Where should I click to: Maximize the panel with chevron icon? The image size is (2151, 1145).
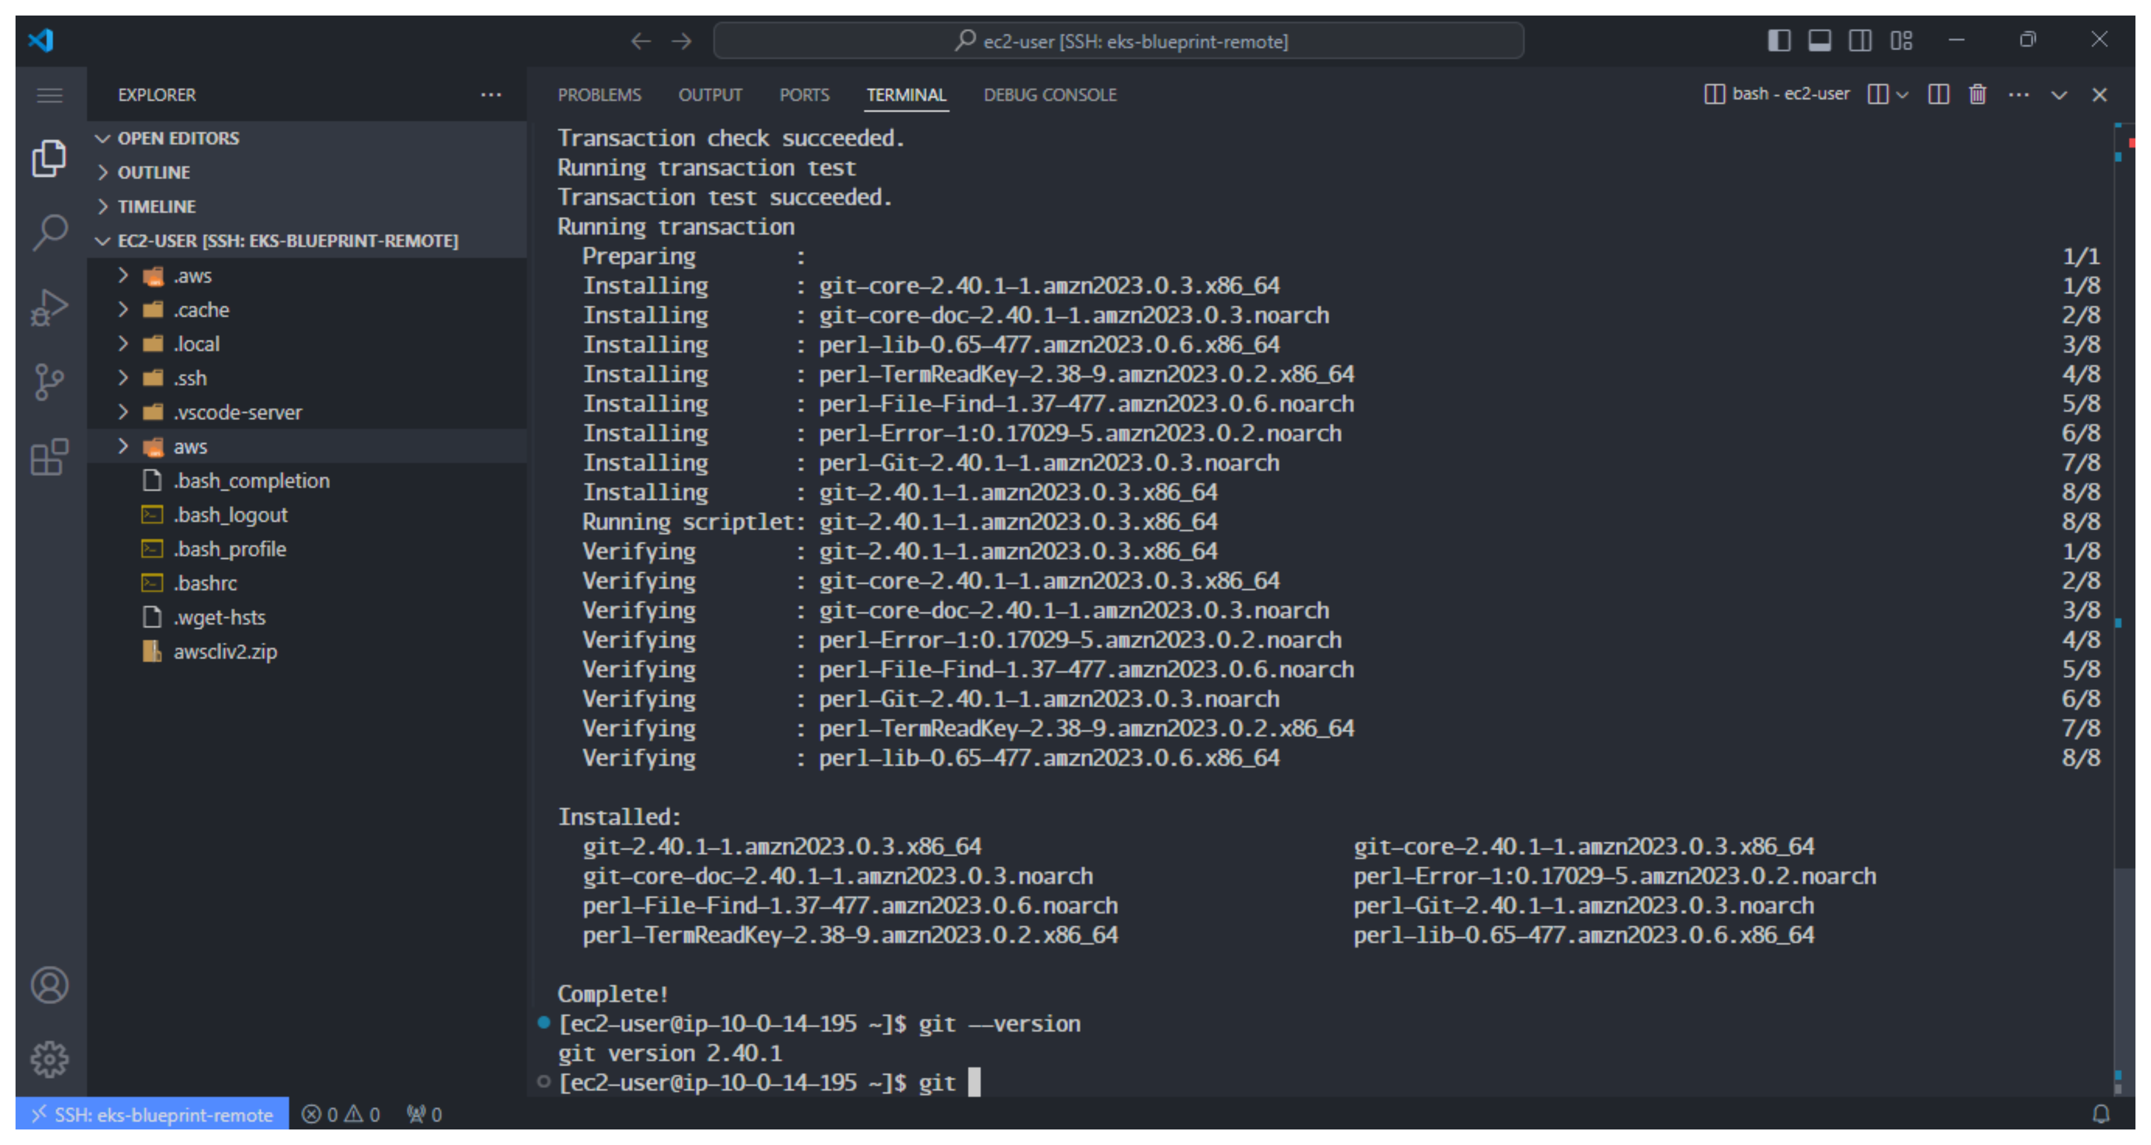2059,95
